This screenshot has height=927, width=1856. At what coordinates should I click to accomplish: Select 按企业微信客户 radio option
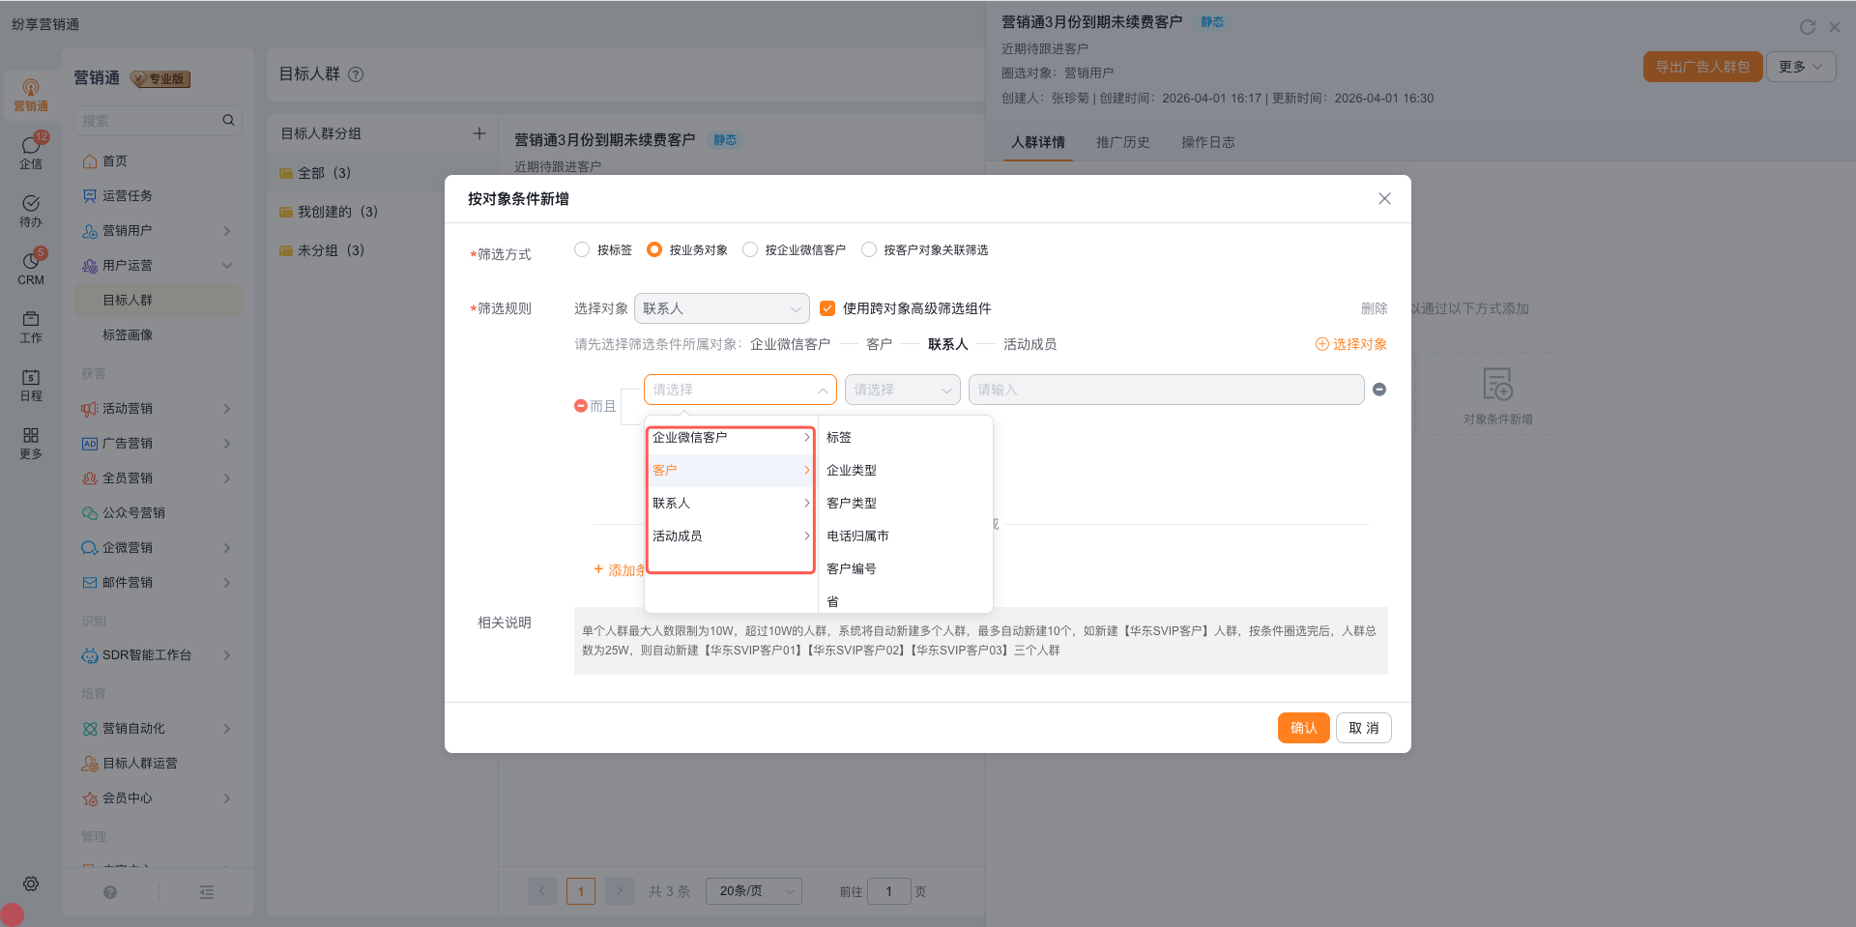[x=750, y=249]
